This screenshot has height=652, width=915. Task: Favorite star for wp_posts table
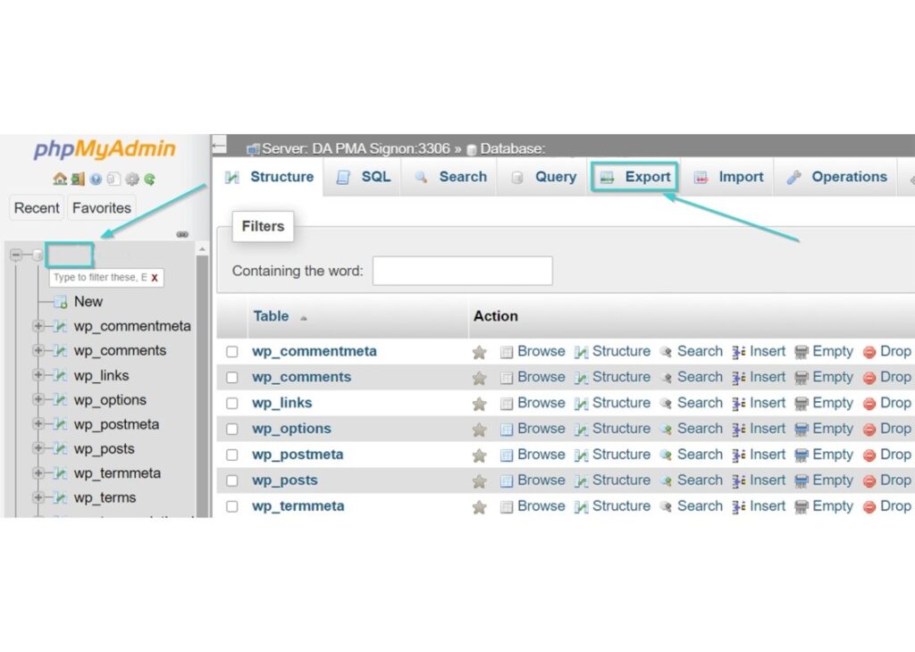(x=479, y=481)
